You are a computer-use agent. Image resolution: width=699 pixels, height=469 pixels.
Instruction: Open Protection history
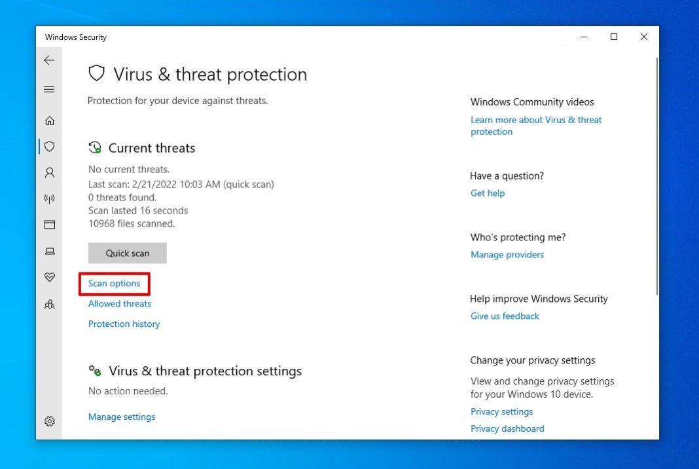(x=124, y=324)
